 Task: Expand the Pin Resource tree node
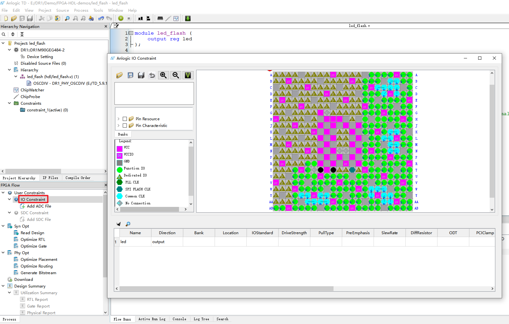pyautogui.click(x=119, y=119)
